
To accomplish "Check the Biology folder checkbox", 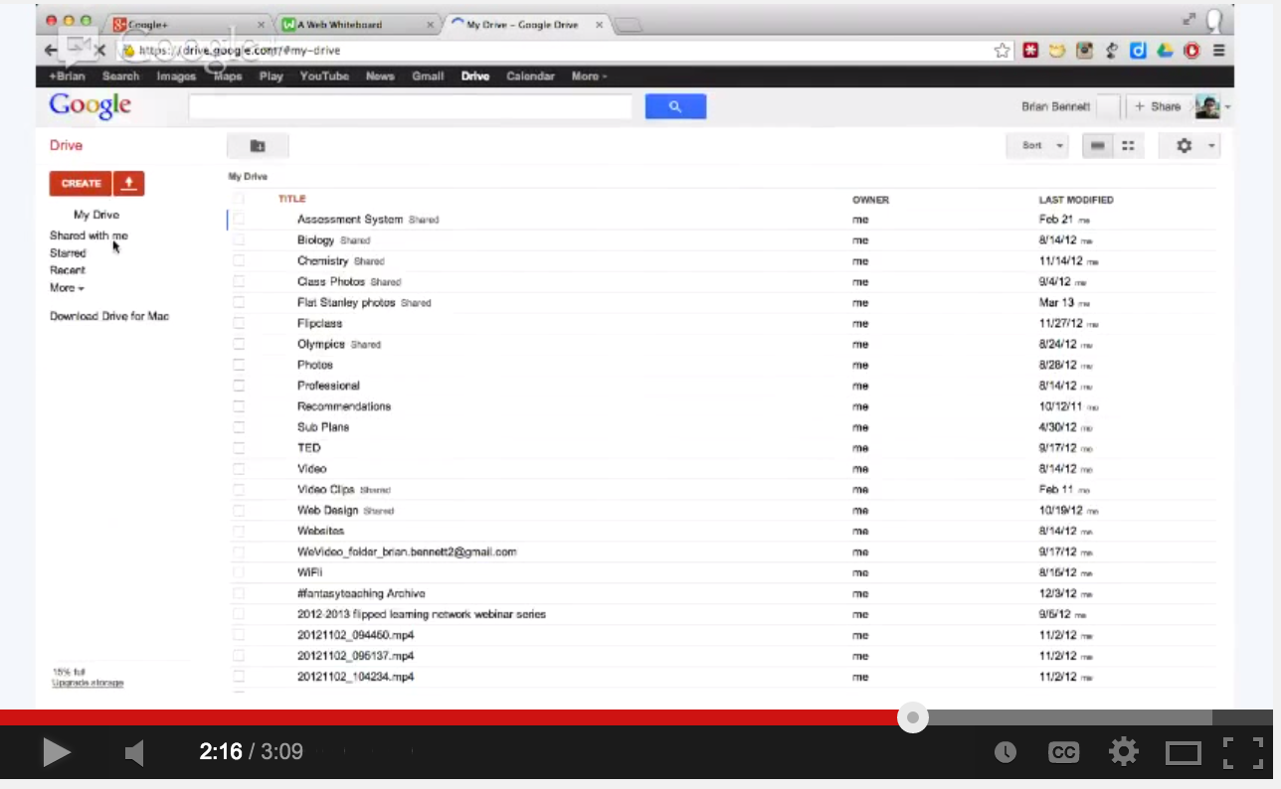I will [x=239, y=240].
